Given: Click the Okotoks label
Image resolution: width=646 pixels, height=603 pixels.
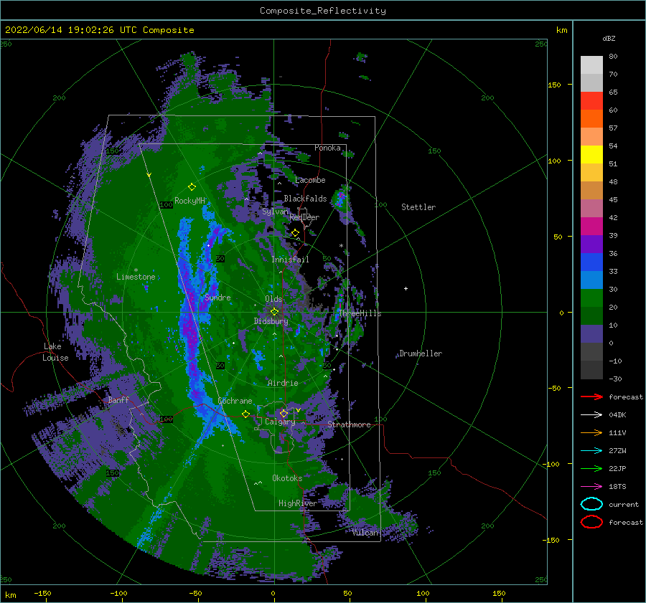Looking at the screenshot, I should coord(287,478).
